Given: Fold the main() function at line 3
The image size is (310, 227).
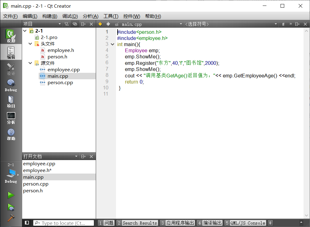Looking at the screenshot, I should click(113, 44).
